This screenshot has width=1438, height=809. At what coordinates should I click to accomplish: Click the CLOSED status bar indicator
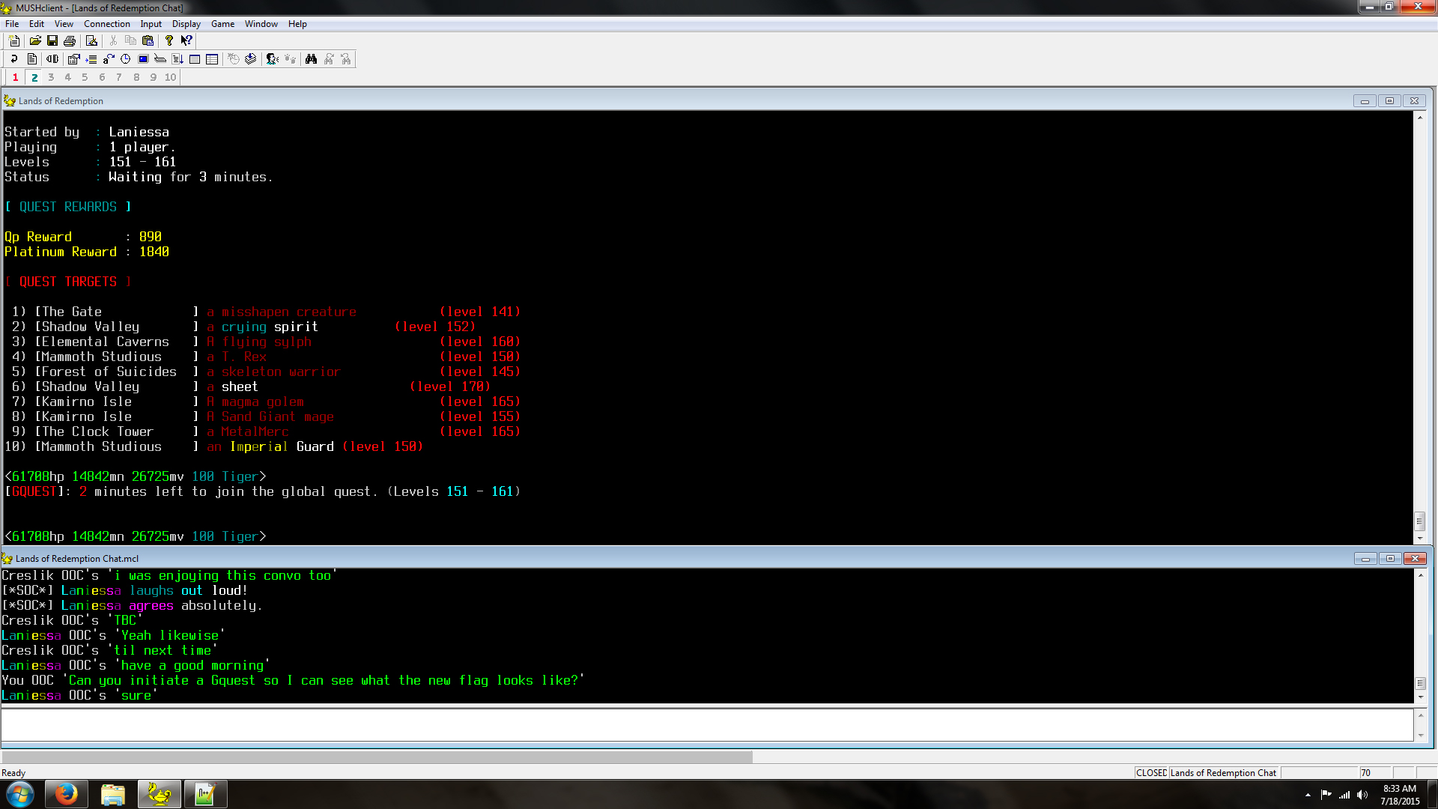(x=1151, y=773)
